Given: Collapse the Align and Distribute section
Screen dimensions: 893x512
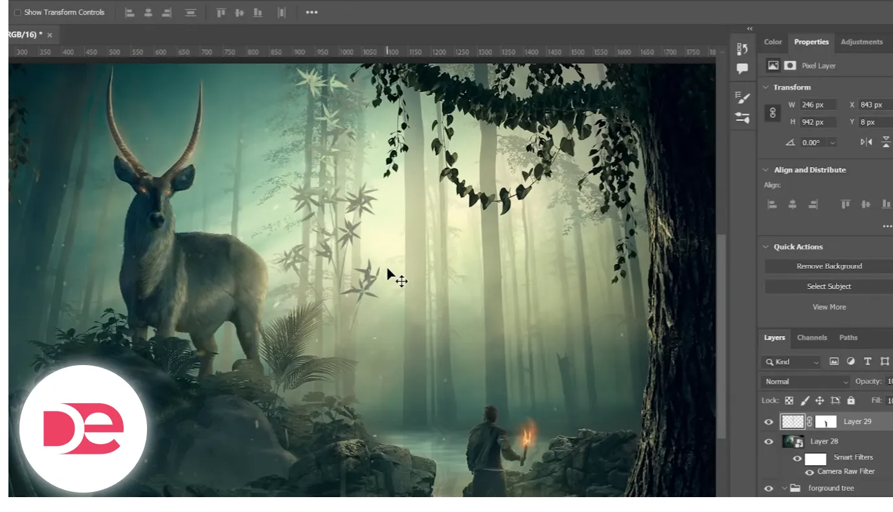Looking at the screenshot, I should (766, 170).
